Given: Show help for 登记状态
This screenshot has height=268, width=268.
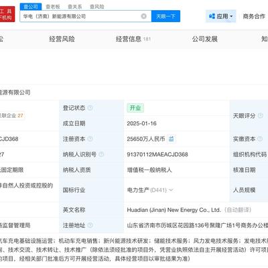Looking at the screenshot, I should [x=90, y=108].
